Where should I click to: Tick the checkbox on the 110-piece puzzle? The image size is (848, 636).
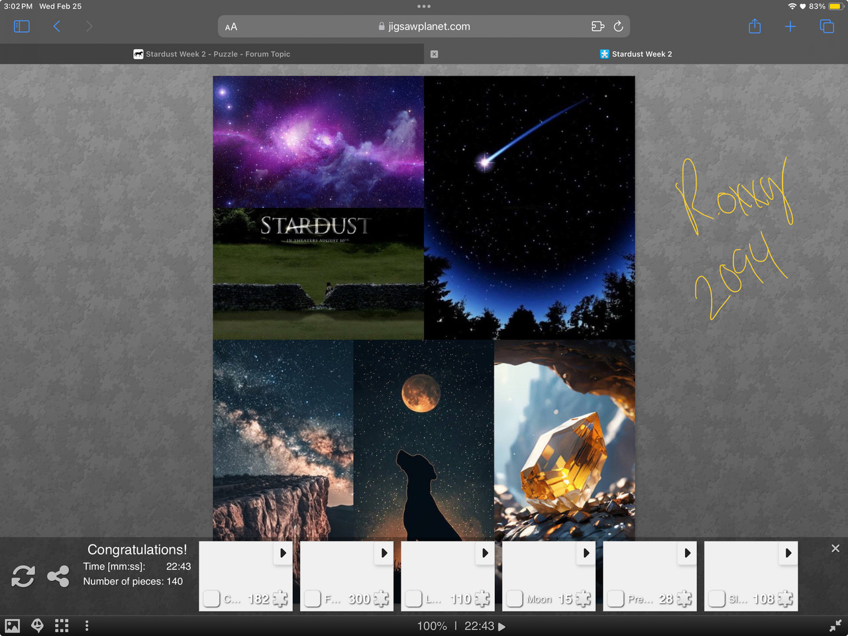[413, 598]
